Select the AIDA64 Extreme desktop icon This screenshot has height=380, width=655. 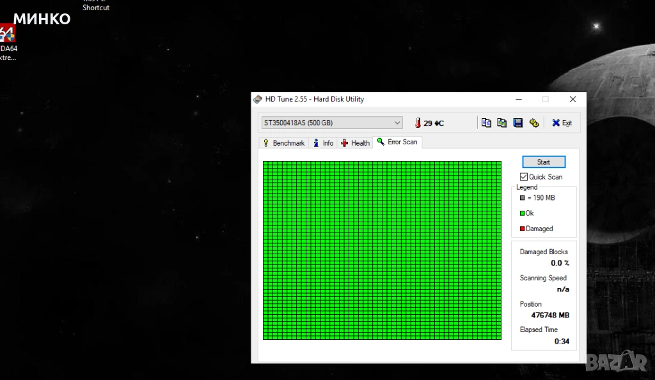click(8, 43)
